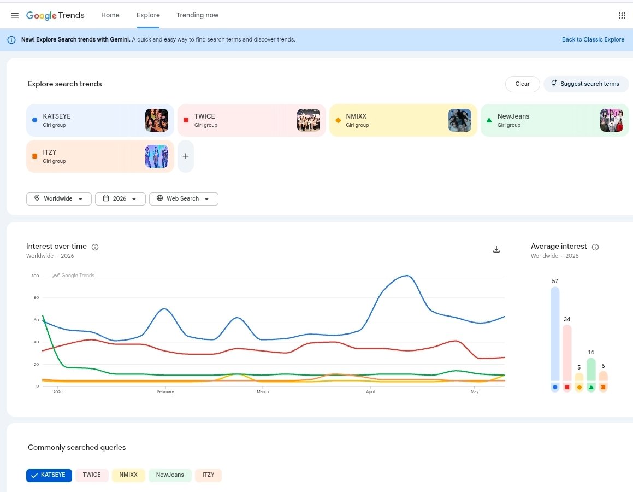Click the sparkle icon on Suggest search terms

tap(554, 83)
